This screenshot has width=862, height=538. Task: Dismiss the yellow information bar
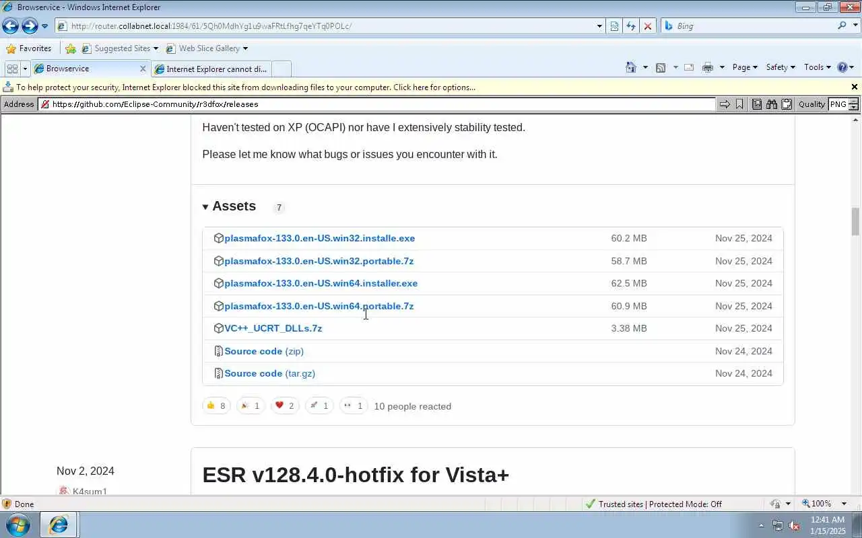pos(855,87)
